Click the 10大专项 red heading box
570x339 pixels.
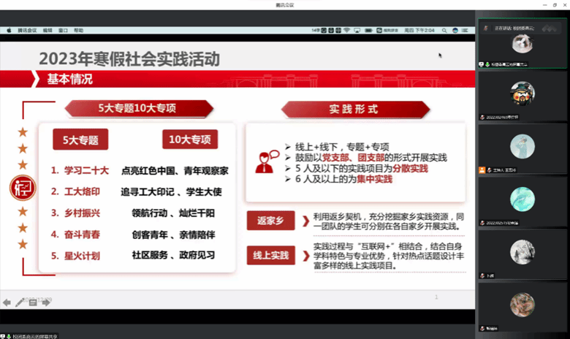tap(190, 139)
